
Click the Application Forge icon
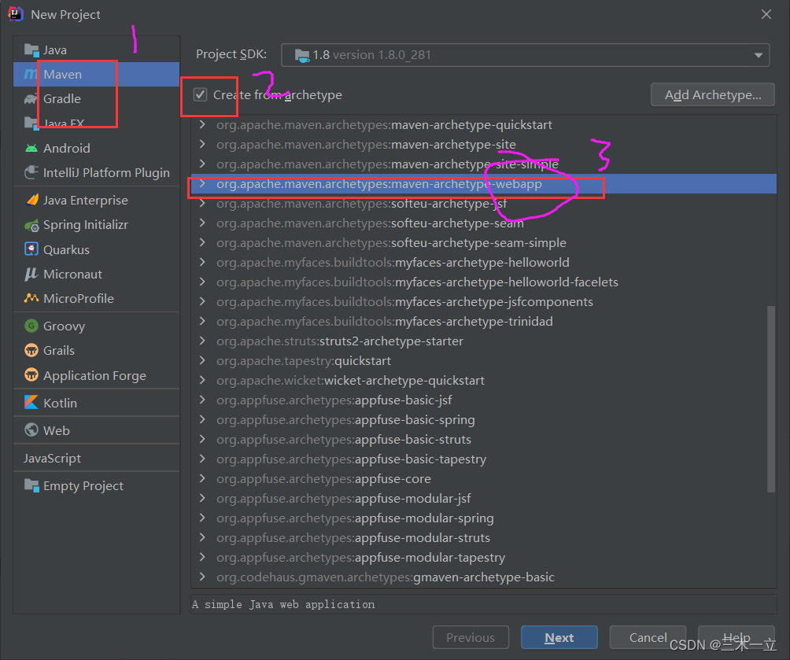(31, 375)
